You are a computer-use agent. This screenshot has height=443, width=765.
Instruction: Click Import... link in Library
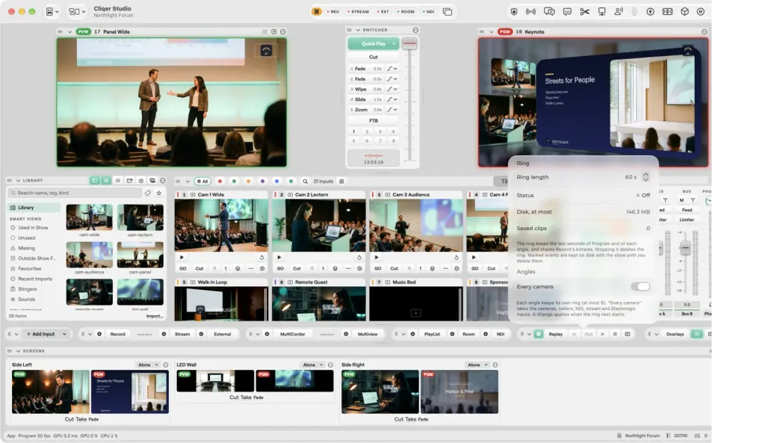tap(154, 316)
